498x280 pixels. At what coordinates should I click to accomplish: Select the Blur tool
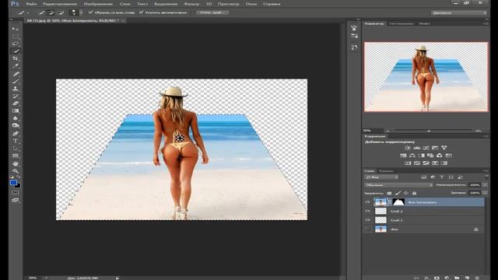pyautogui.click(x=16, y=118)
